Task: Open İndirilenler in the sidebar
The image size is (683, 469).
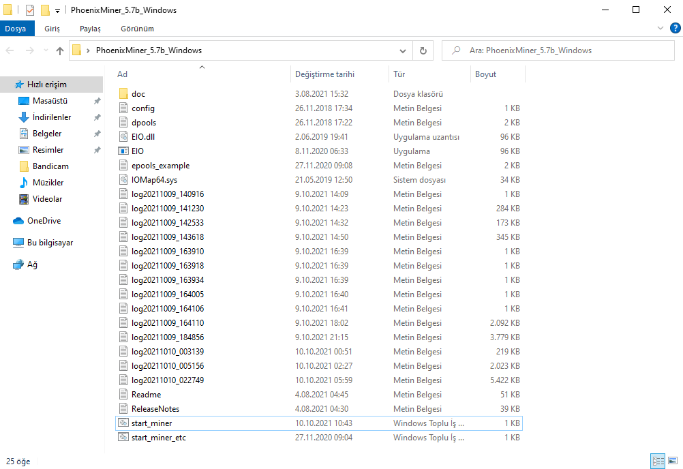Action: click(52, 117)
